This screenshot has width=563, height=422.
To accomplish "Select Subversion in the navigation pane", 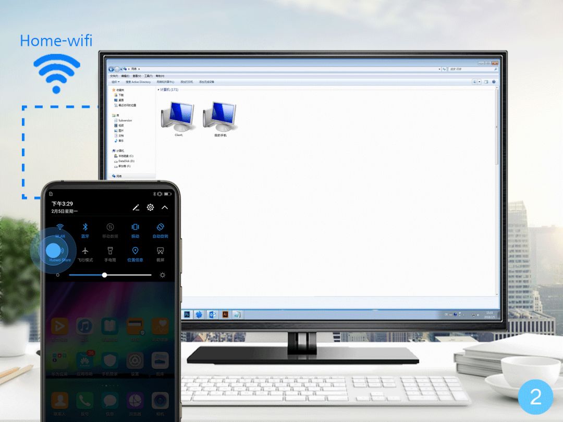I will pyautogui.click(x=123, y=120).
